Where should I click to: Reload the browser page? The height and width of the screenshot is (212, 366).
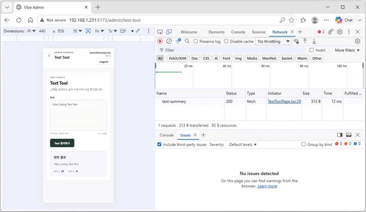19,20
